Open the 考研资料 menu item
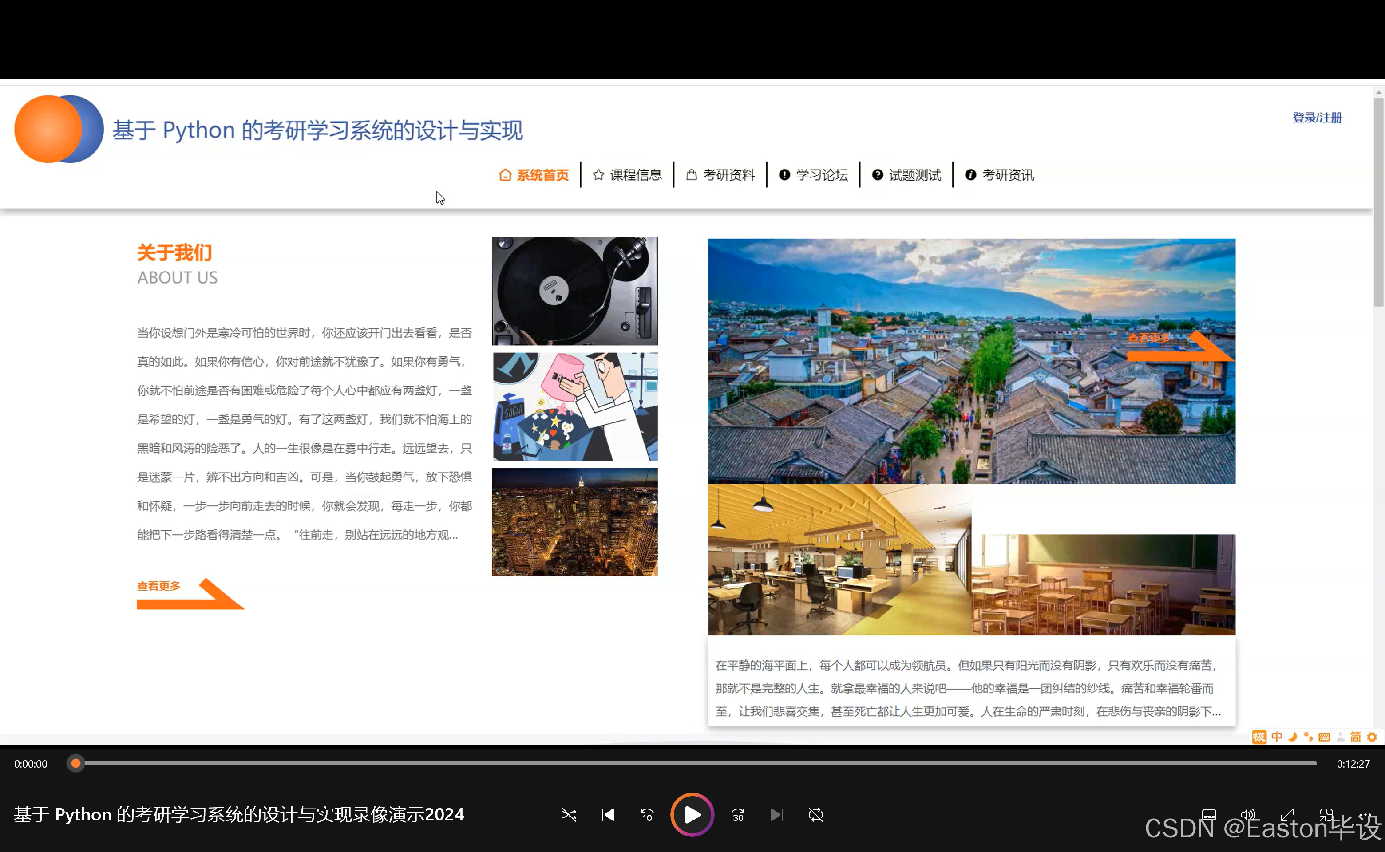Image resolution: width=1385 pixels, height=852 pixels. (x=720, y=175)
